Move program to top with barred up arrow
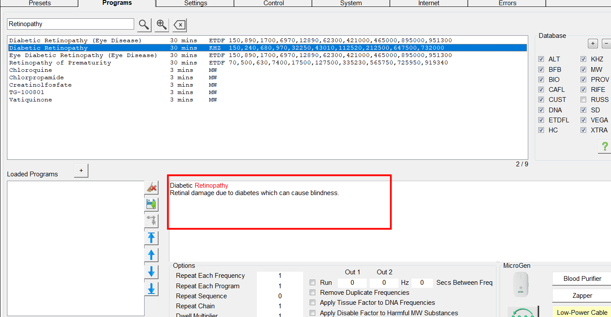Screen dimensions: 611x317 152,238
